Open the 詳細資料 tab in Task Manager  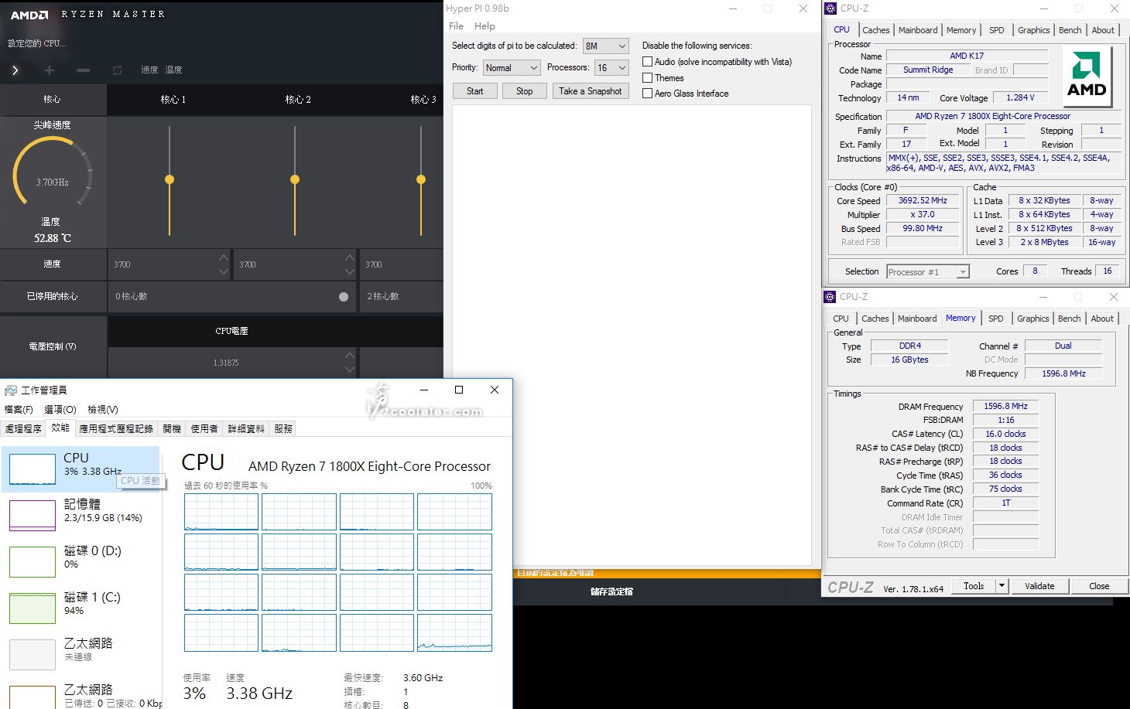pyautogui.click(x=246, y=428)
